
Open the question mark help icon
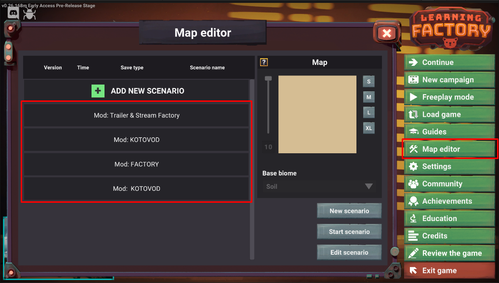click(264, 62)
